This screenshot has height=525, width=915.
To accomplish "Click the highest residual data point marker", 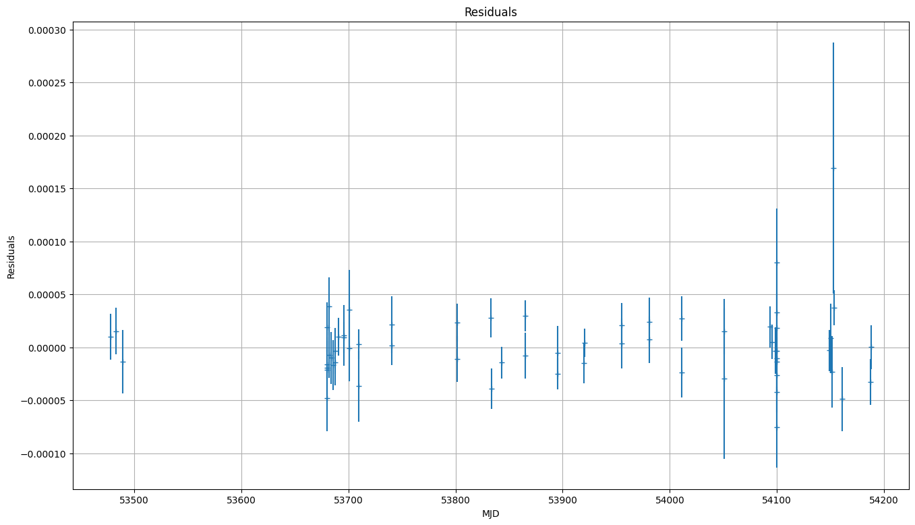I will 833,168.
